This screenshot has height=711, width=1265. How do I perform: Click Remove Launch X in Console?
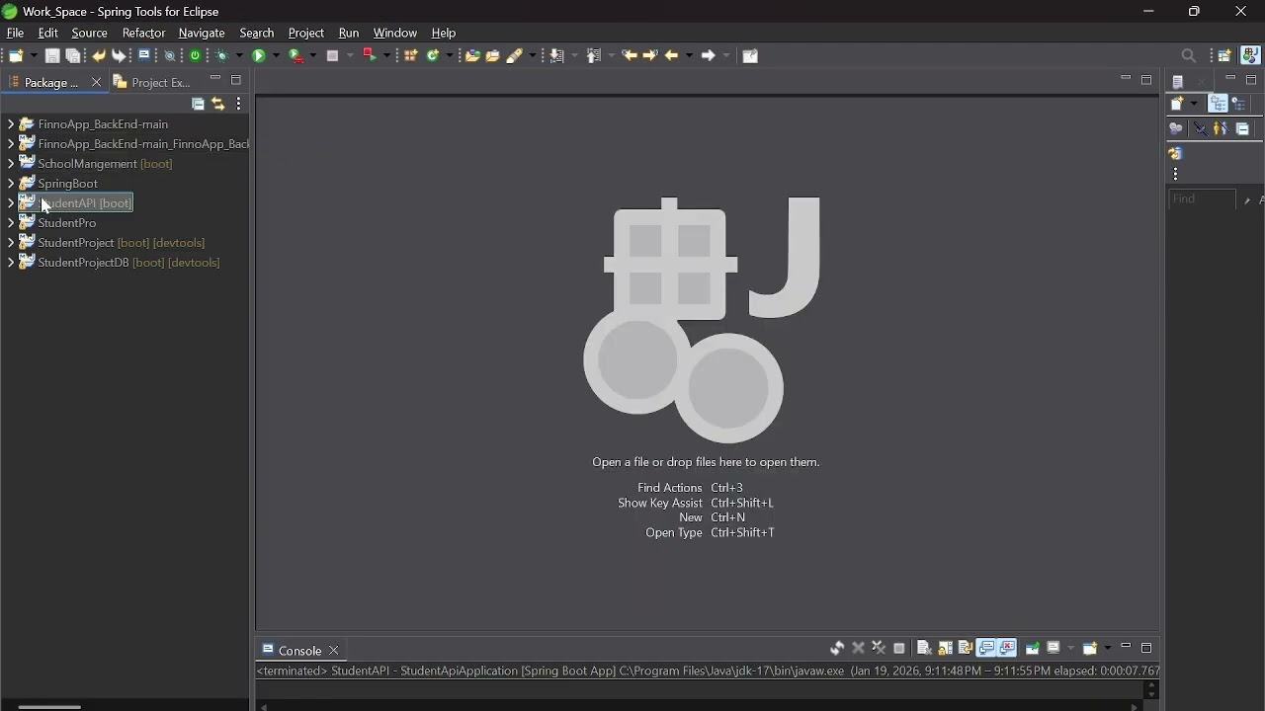[x=858, y=648]
